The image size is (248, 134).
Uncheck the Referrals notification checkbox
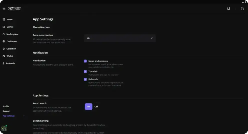click(x=85, y=79)
